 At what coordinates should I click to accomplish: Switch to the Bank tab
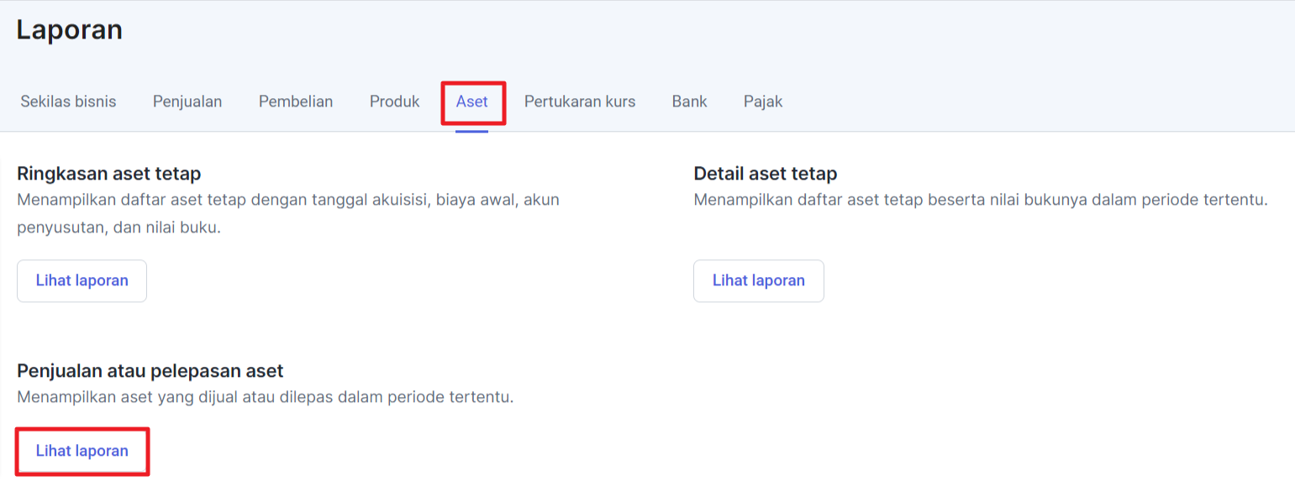689,102
